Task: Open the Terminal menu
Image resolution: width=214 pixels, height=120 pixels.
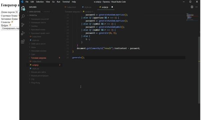Action: pos(66,2)
